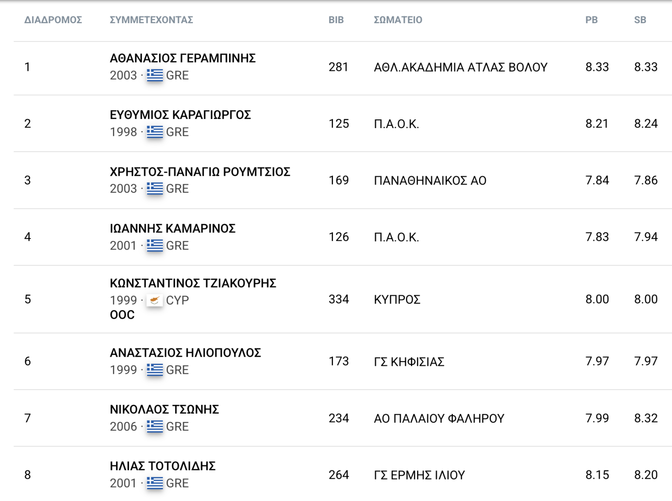Click the BIB column header

click(336, 20)
